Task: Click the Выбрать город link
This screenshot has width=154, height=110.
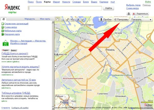Action: 133,5
